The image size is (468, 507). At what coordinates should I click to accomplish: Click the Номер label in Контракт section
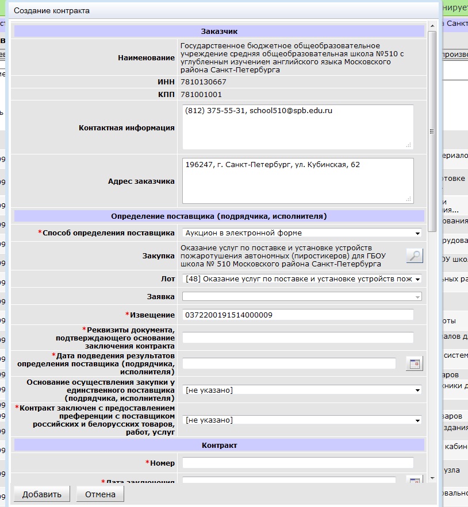[160, 463]
